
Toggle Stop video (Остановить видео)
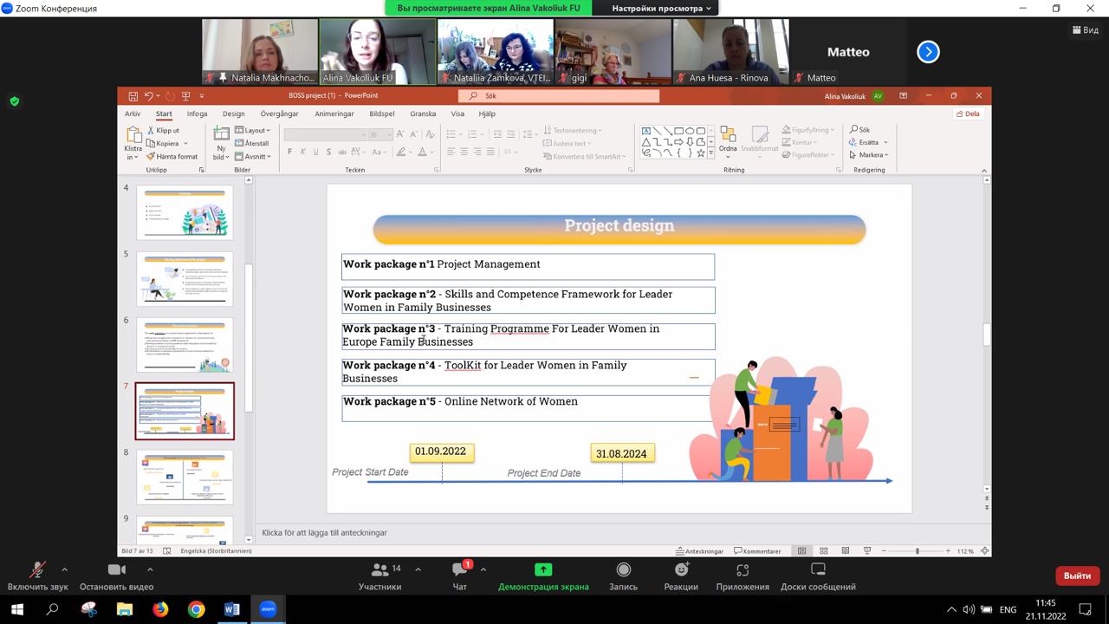point(116,570)
